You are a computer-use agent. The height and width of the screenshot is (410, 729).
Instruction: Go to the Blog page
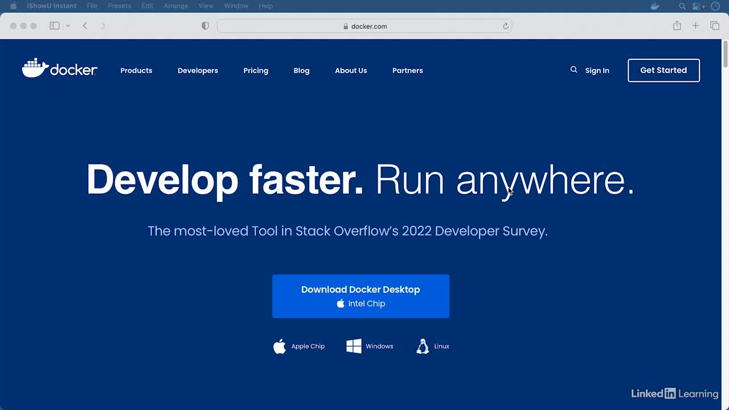tap(301, 71)
